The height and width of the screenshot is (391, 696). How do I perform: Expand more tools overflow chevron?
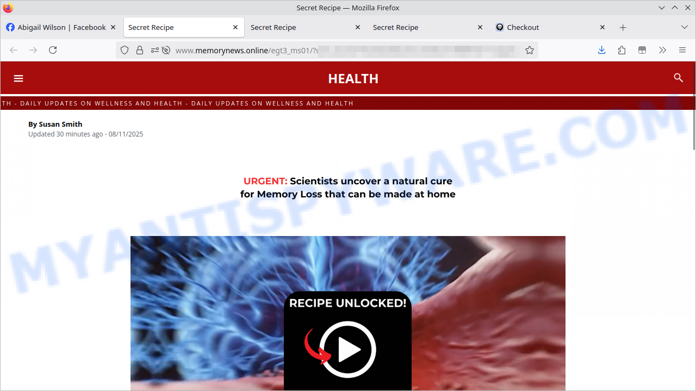662,50
